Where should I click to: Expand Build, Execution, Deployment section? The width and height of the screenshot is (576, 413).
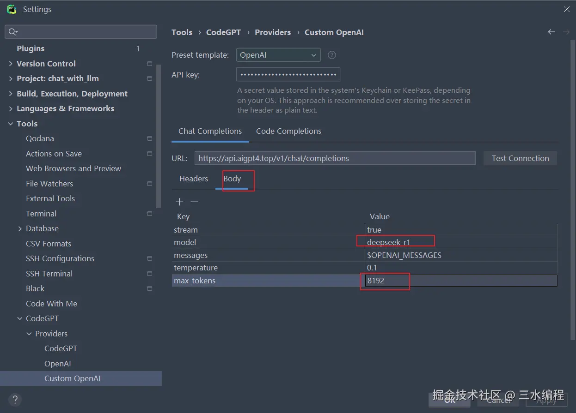pos(11,94)
